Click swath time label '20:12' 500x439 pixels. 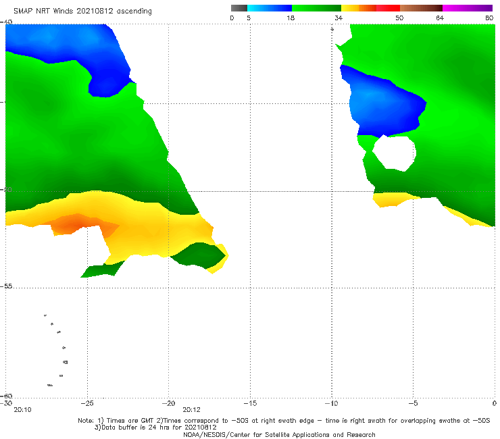[191, 410]
